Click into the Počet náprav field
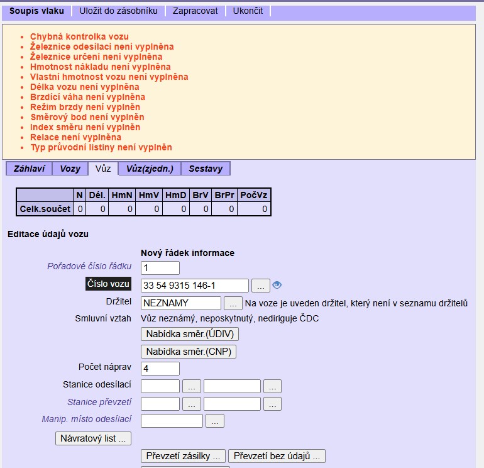 [x=160, y=369]
